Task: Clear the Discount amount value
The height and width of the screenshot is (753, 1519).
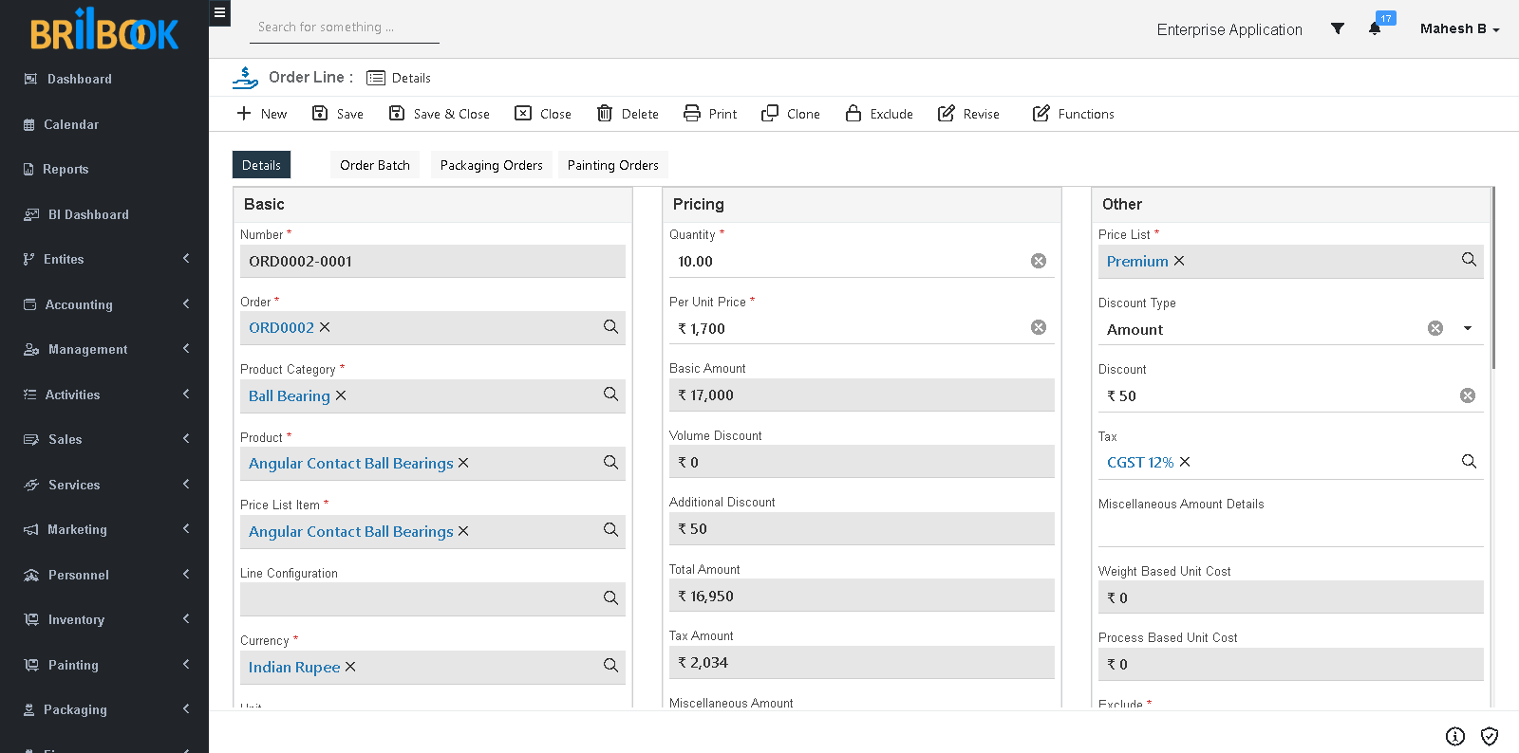Action: (1468, 395)
